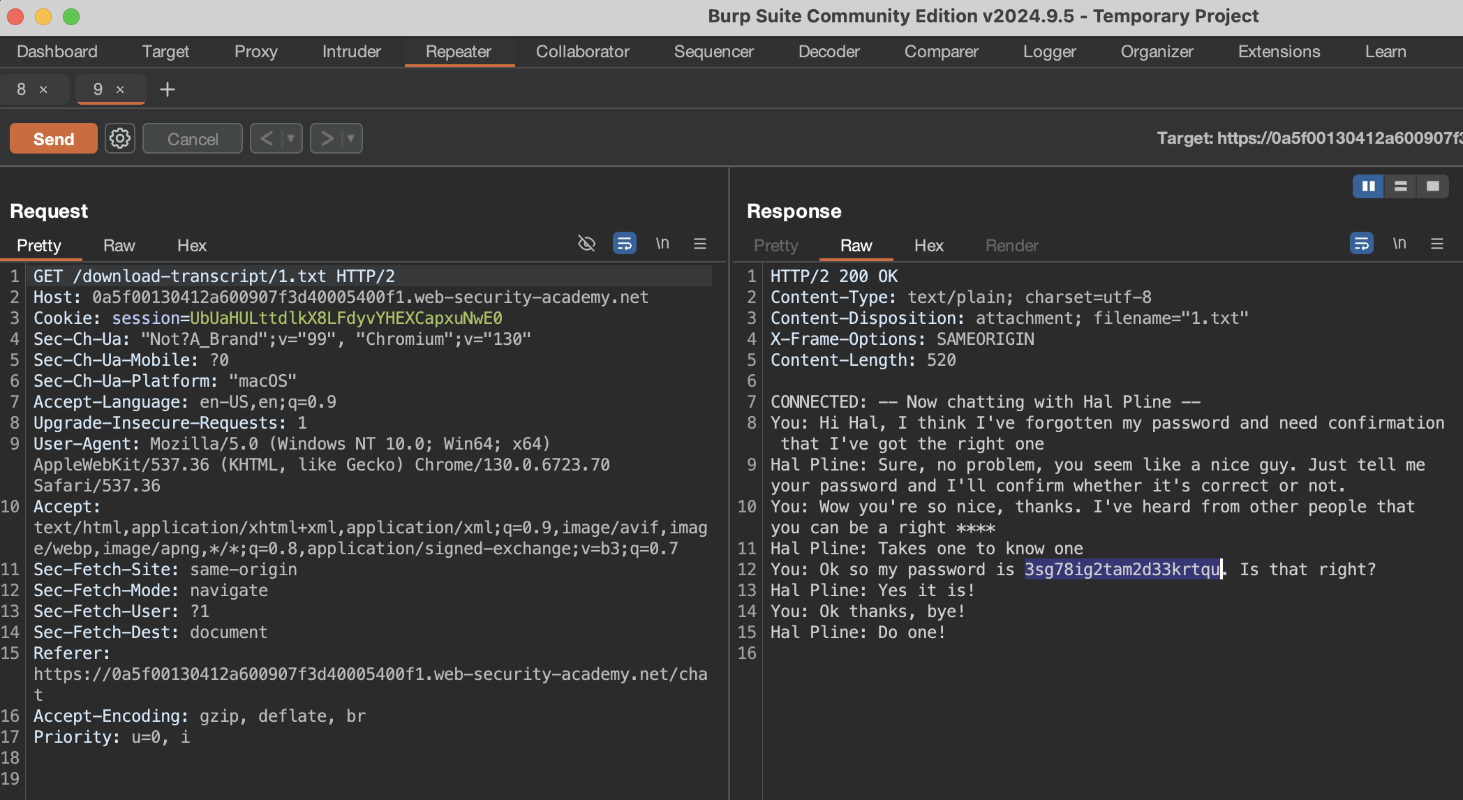Click highlighted password 3sg78ig2tam2d33krtqu

pos(1122,569)
